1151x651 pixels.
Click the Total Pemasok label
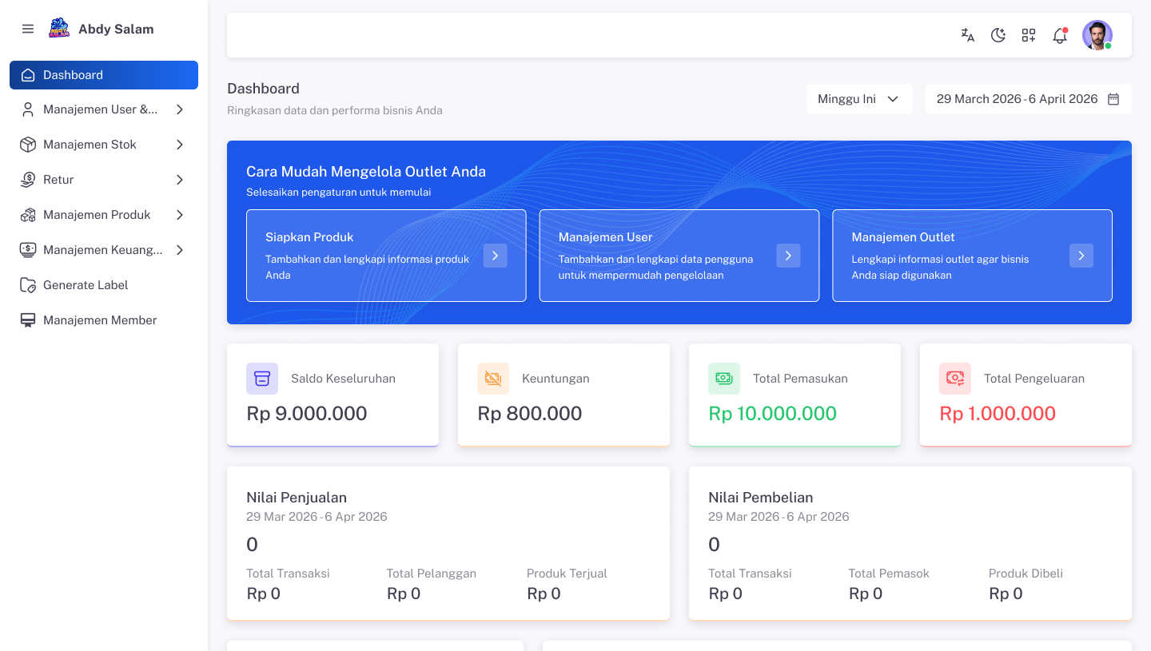[x=889, y=574]
